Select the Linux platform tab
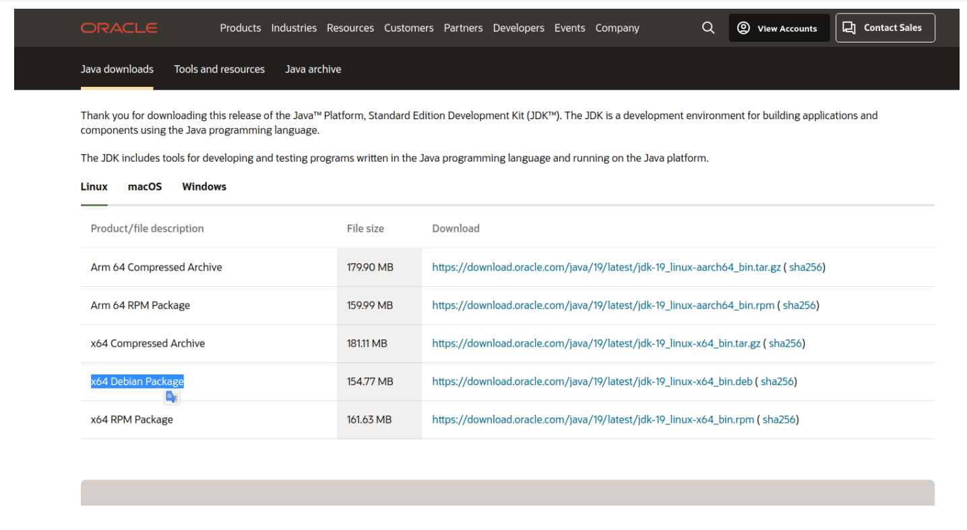 (94, 187)
